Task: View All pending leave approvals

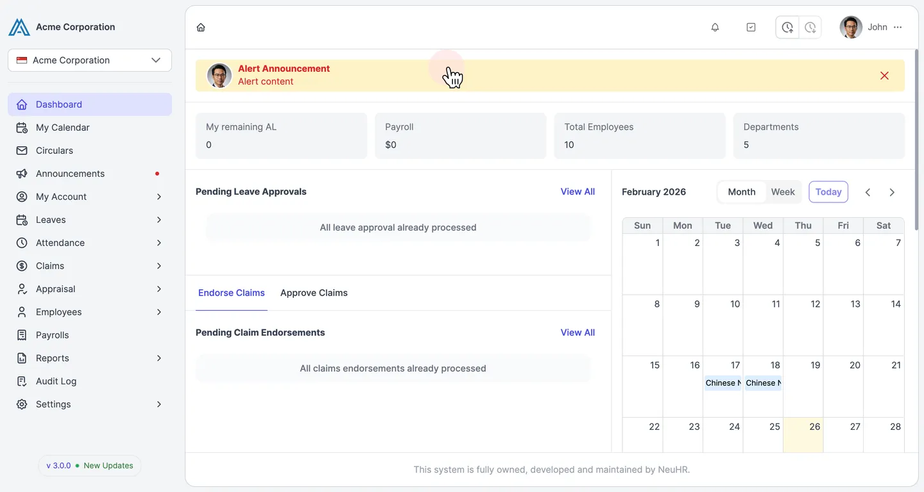Action: tap(577, 192)
